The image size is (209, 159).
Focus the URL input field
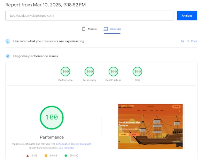(x=90, y=16)
